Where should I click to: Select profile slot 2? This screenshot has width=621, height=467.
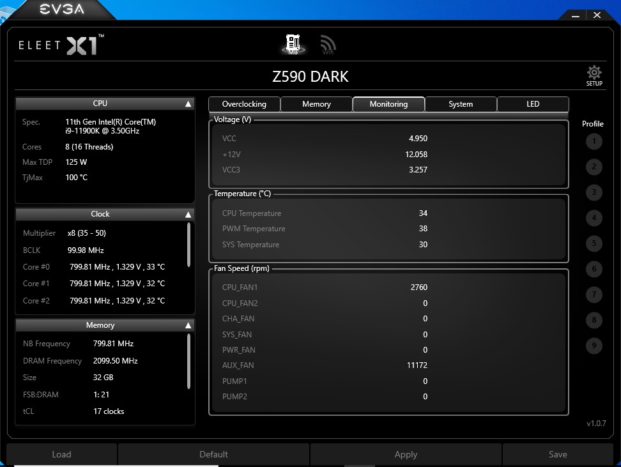pyautogui.click(x=594, y=167)
